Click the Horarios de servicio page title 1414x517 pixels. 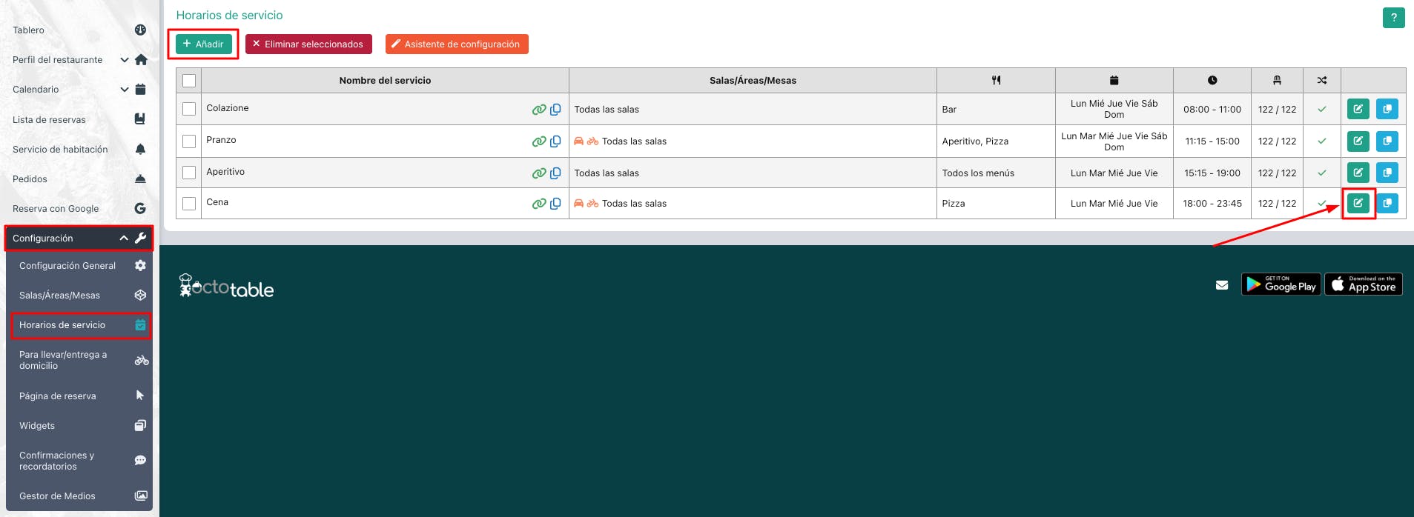pyautogui.click(x=229, y=15)
